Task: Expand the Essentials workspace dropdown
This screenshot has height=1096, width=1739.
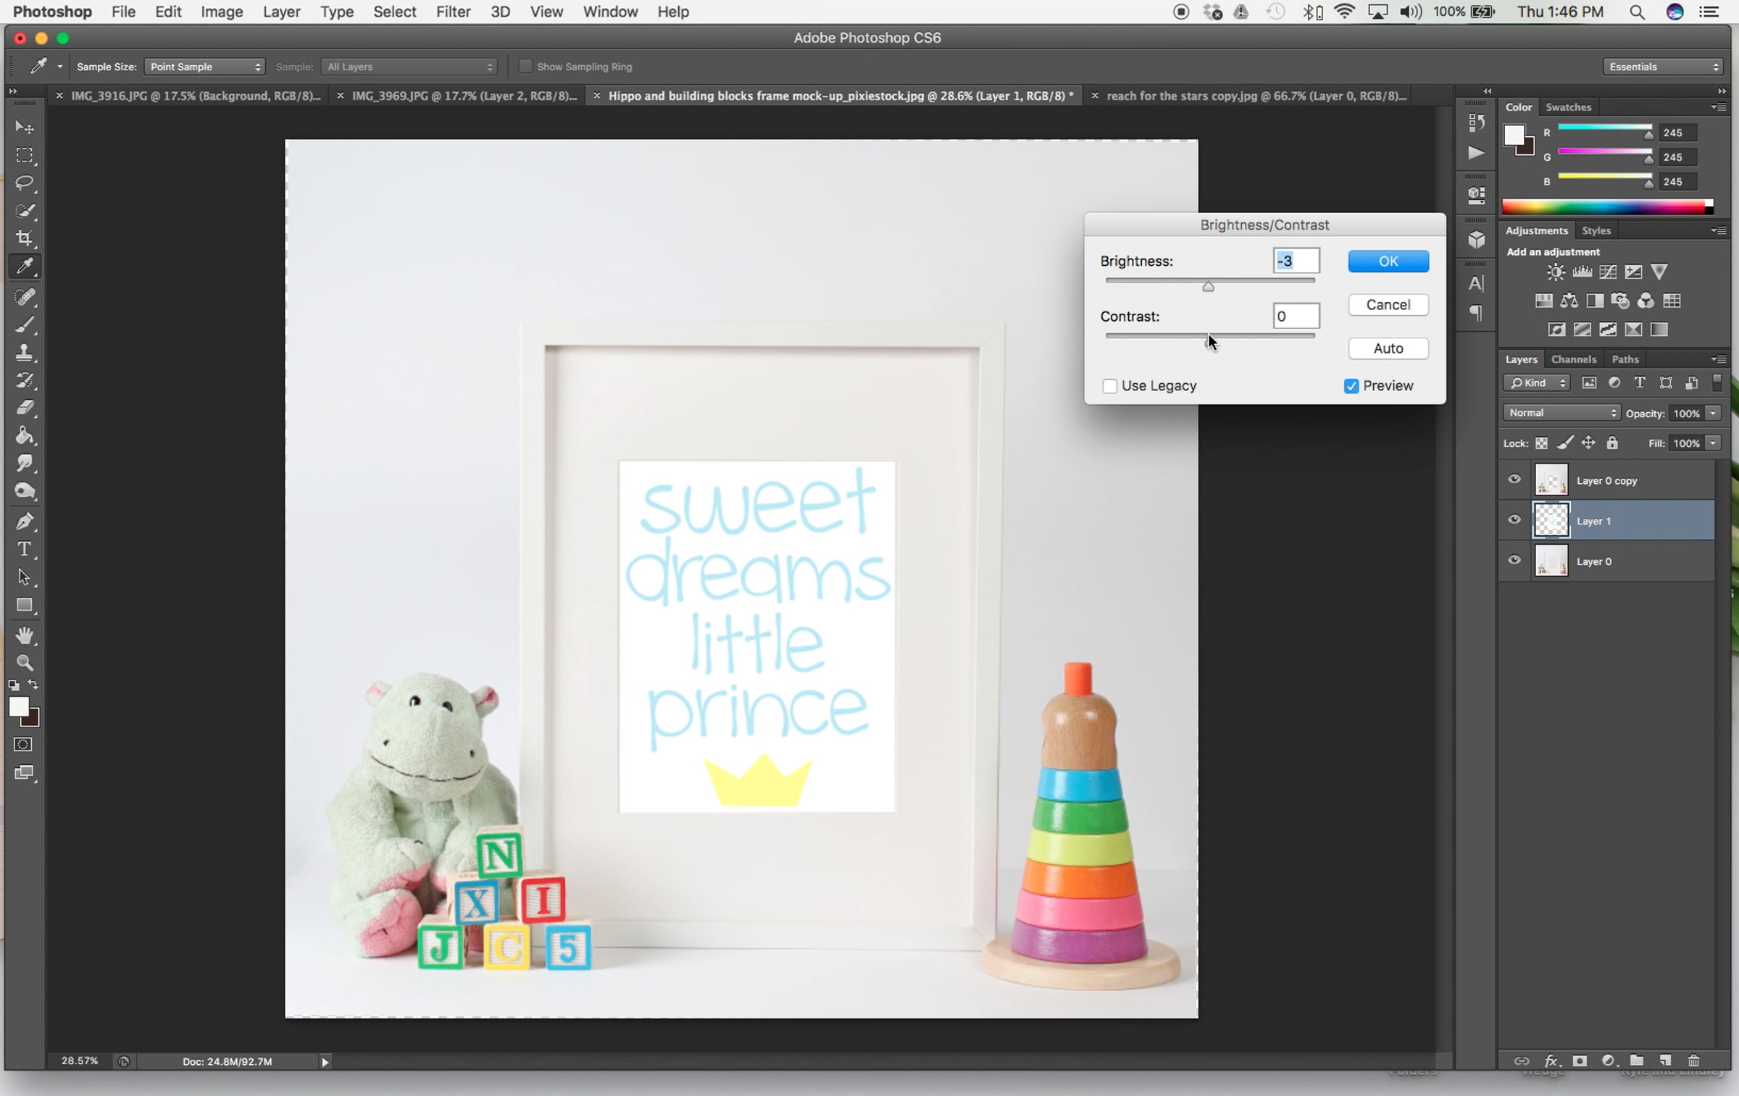Action: pos(1662,67)
